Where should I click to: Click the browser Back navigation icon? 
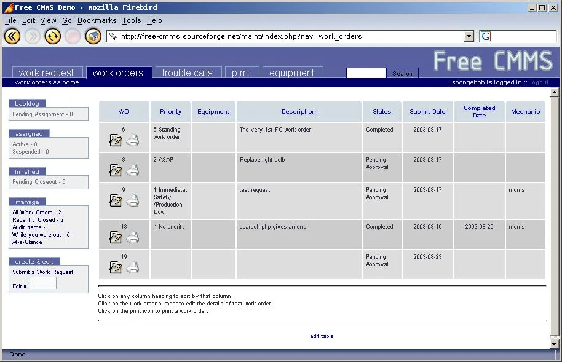point(12,36)
